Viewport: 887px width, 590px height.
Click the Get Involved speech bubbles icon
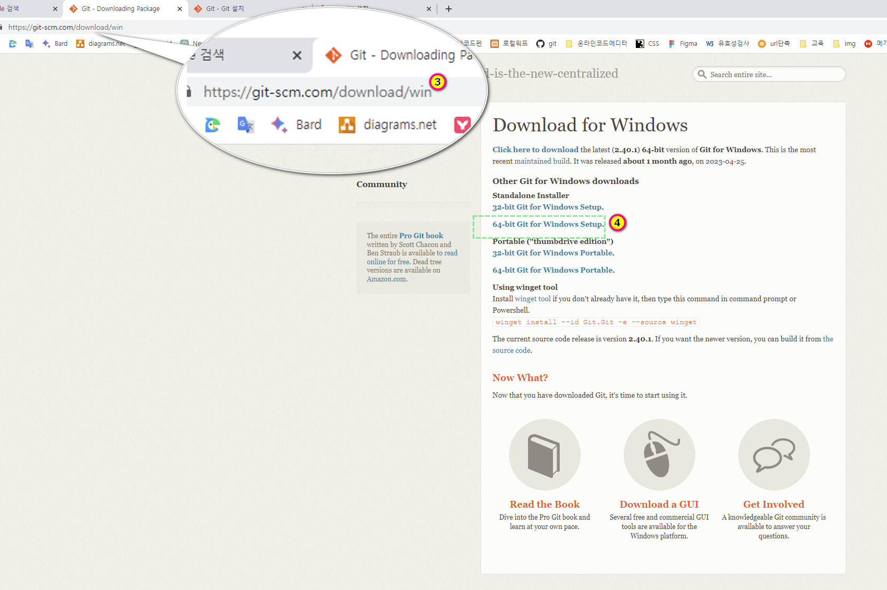click(x=774, y=454)
